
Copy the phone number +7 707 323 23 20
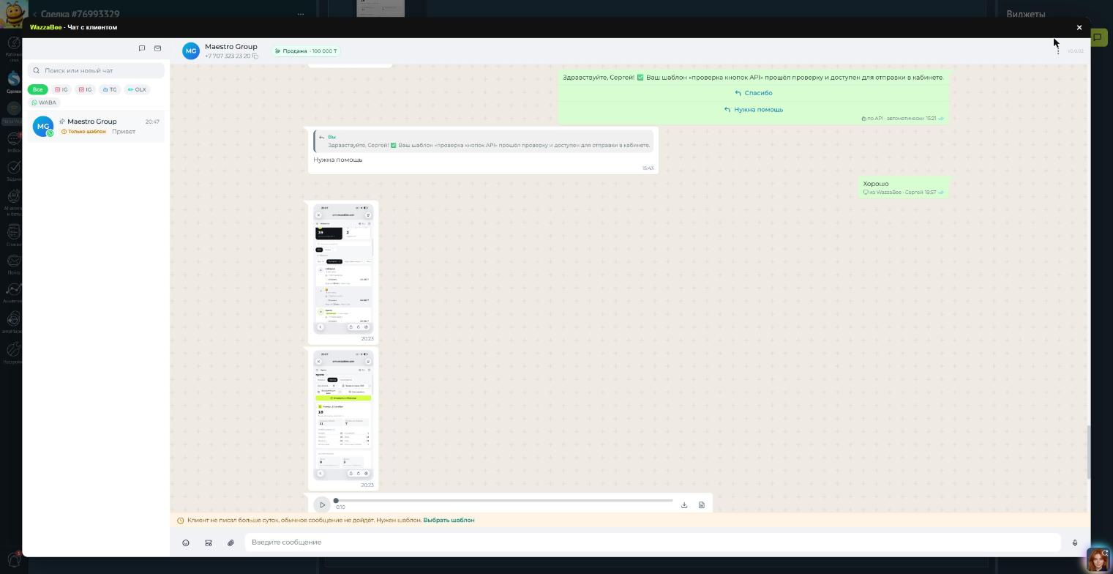coord(255,56)
